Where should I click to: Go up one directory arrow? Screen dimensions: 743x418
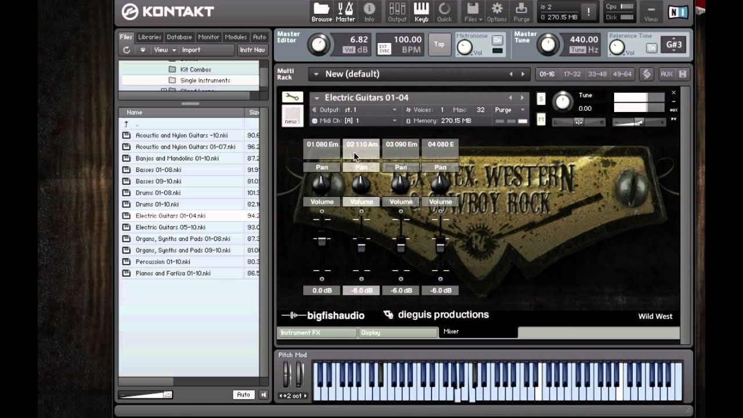[x=126, y=124]
